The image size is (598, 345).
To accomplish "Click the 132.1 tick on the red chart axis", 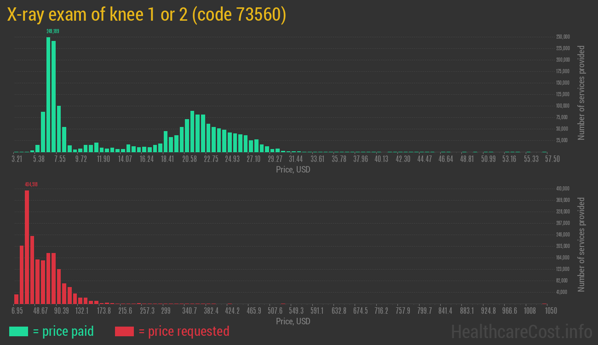I will pos(82,311).
